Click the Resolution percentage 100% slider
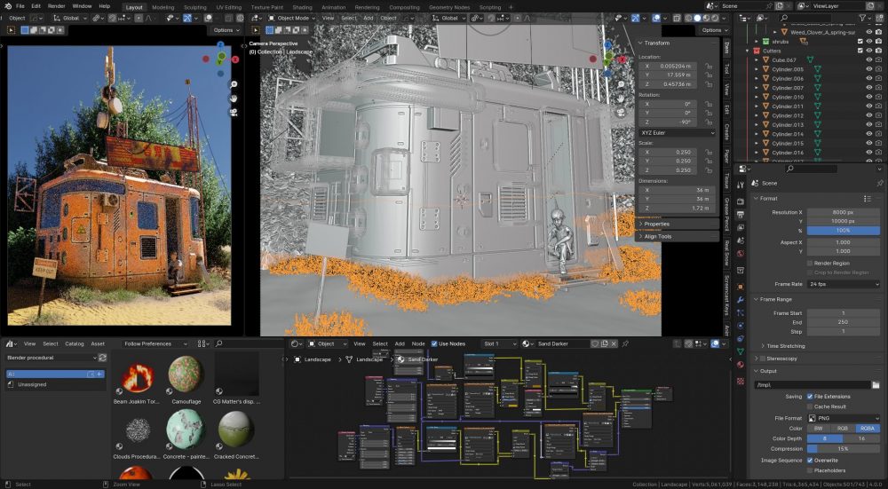This screenshot has width=888, height=489. coord(844,231)
